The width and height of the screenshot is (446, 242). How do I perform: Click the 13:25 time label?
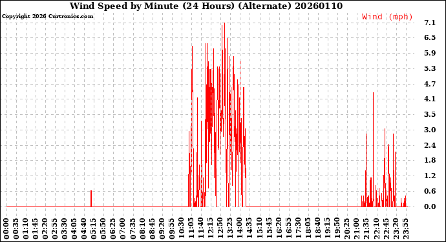(x=230, y=228)
